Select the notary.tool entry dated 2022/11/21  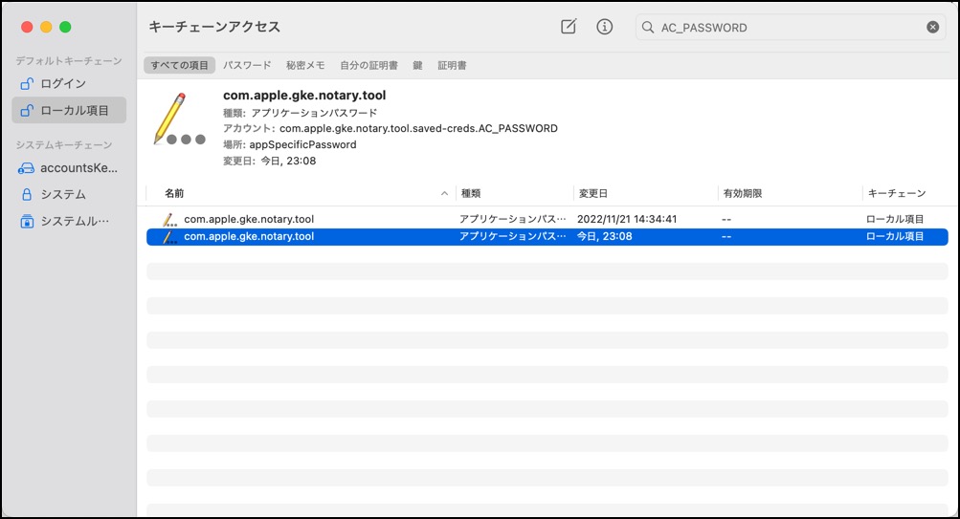coord(547,219)
